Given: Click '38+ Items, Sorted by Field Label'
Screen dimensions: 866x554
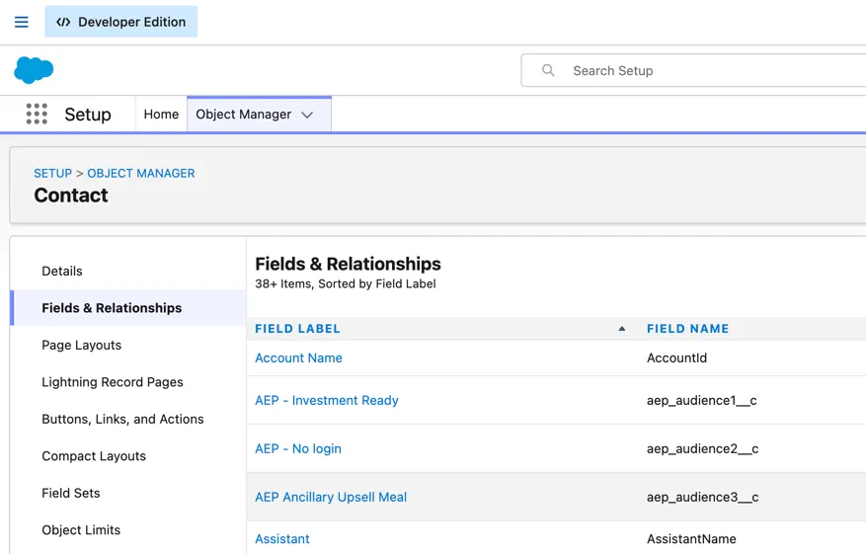Looking at the screenshot, I should 346,283.
